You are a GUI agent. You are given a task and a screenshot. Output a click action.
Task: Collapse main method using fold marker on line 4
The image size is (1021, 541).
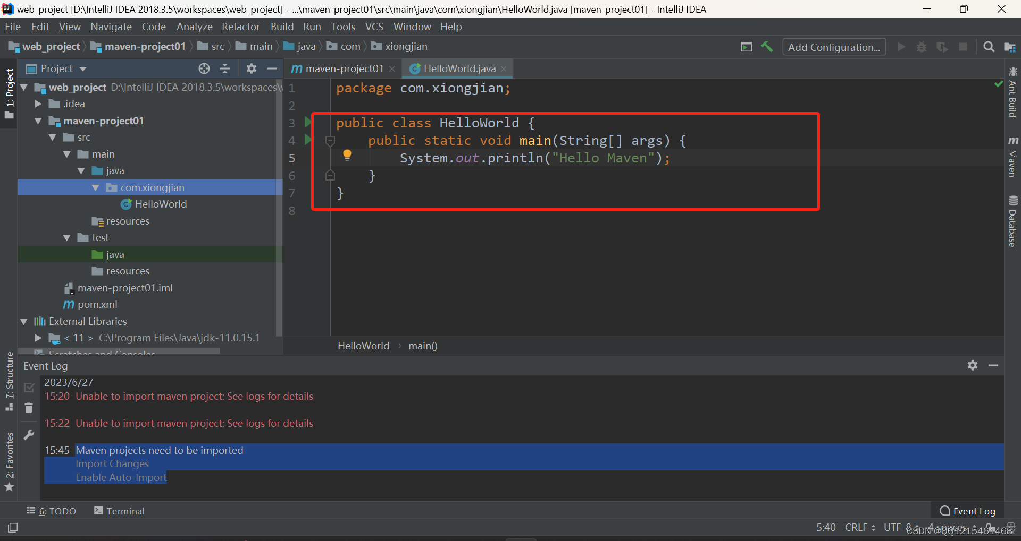point(330,141)
